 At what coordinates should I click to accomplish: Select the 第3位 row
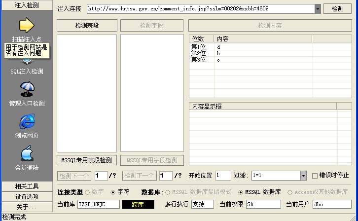270,60
